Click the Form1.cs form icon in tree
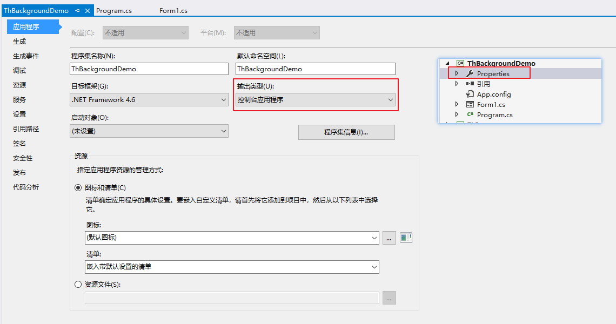Image resolution: width=616 pixels, height=324 pixels. click(470, 104)
